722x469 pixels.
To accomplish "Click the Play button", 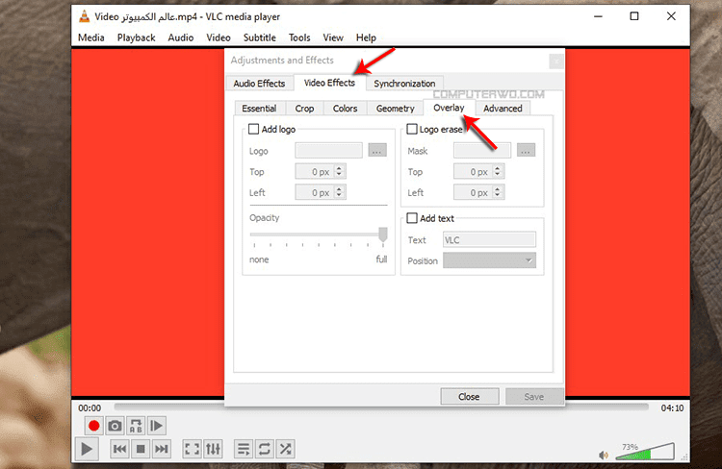I will click(87, 449).
